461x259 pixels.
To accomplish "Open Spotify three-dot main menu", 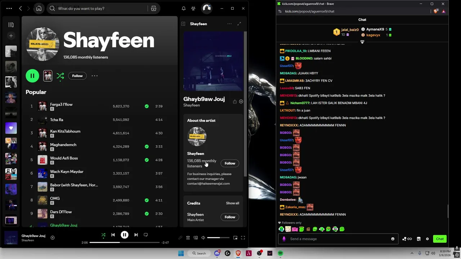I will [9, 8].
